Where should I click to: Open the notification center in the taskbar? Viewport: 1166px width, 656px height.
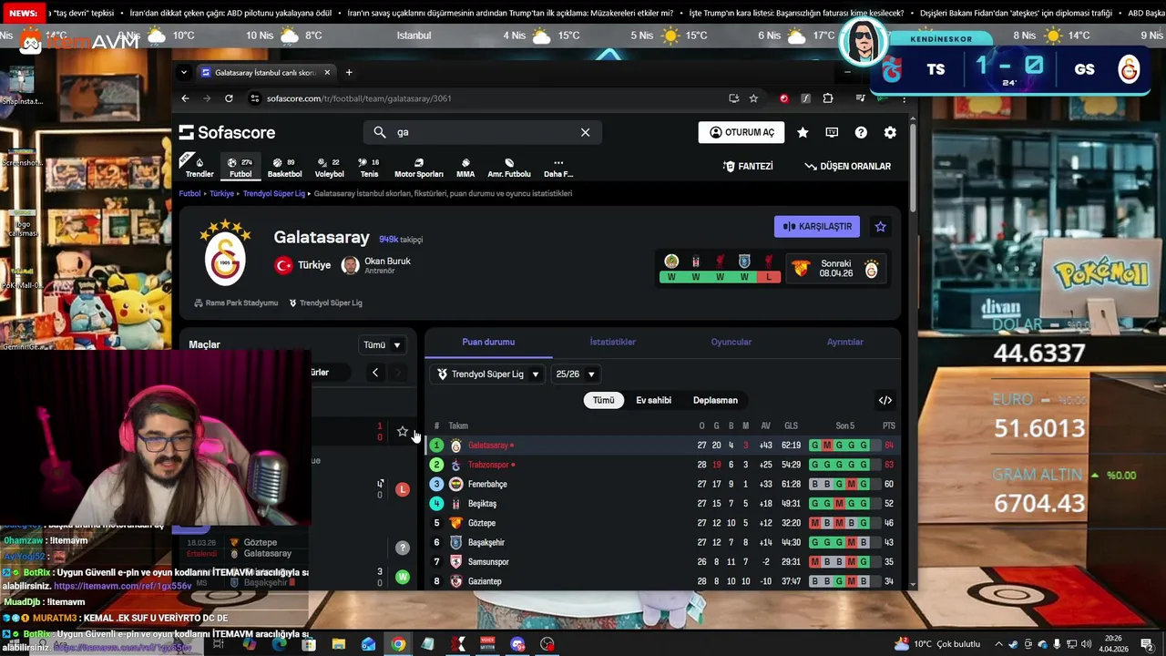click(1147, 644)
